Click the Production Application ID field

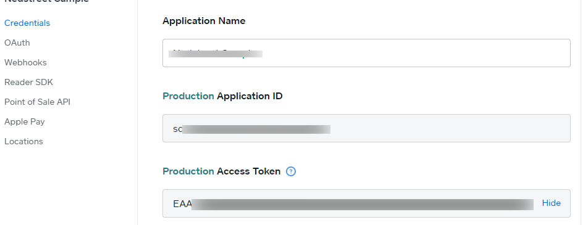pyautogui.click(x=366, y=128)
